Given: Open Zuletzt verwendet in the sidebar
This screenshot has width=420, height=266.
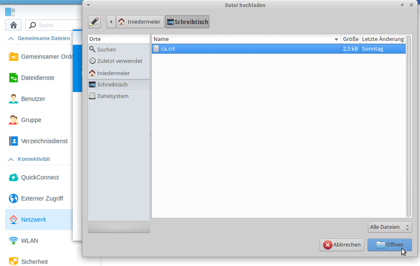Looking at the screenshot, I should click(119, 61).
